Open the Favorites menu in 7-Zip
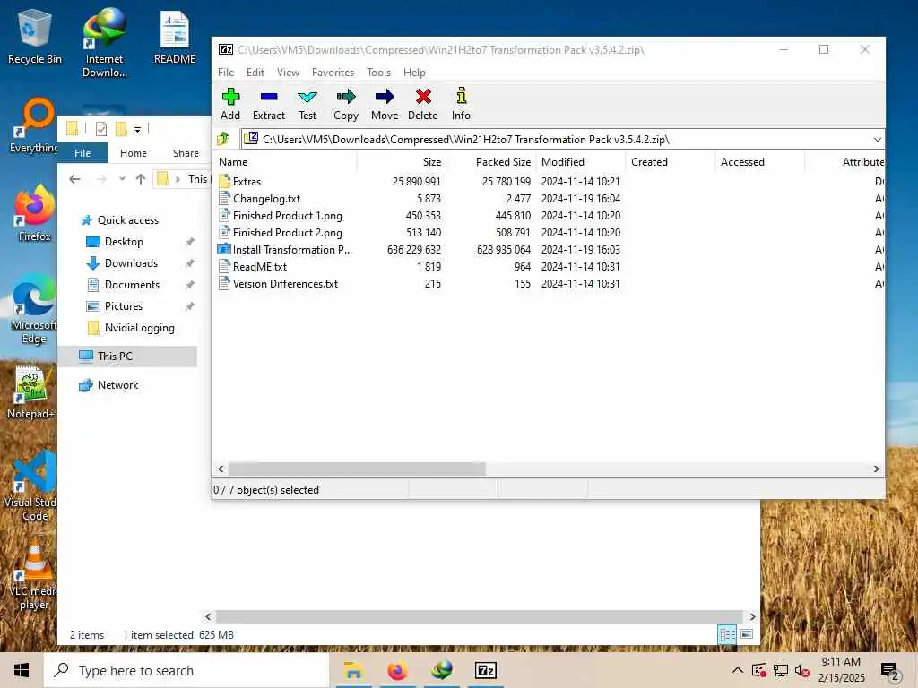This screenshot has height=688, width=918. click(x=333, y=73)
